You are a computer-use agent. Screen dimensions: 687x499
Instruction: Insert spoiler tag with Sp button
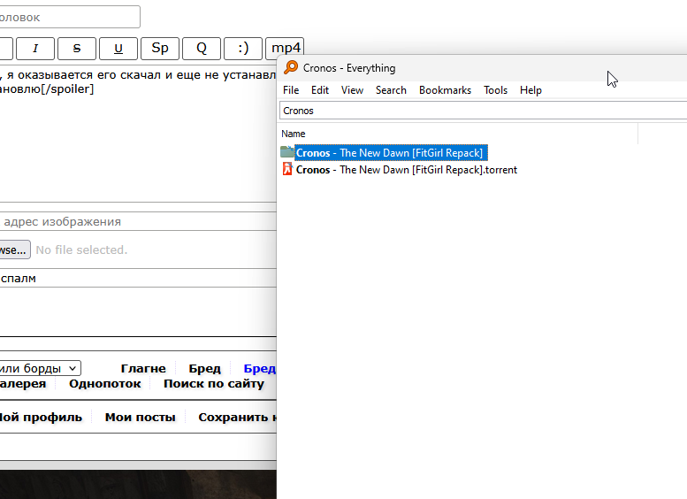pyautogui.click(x=160, y=48)
